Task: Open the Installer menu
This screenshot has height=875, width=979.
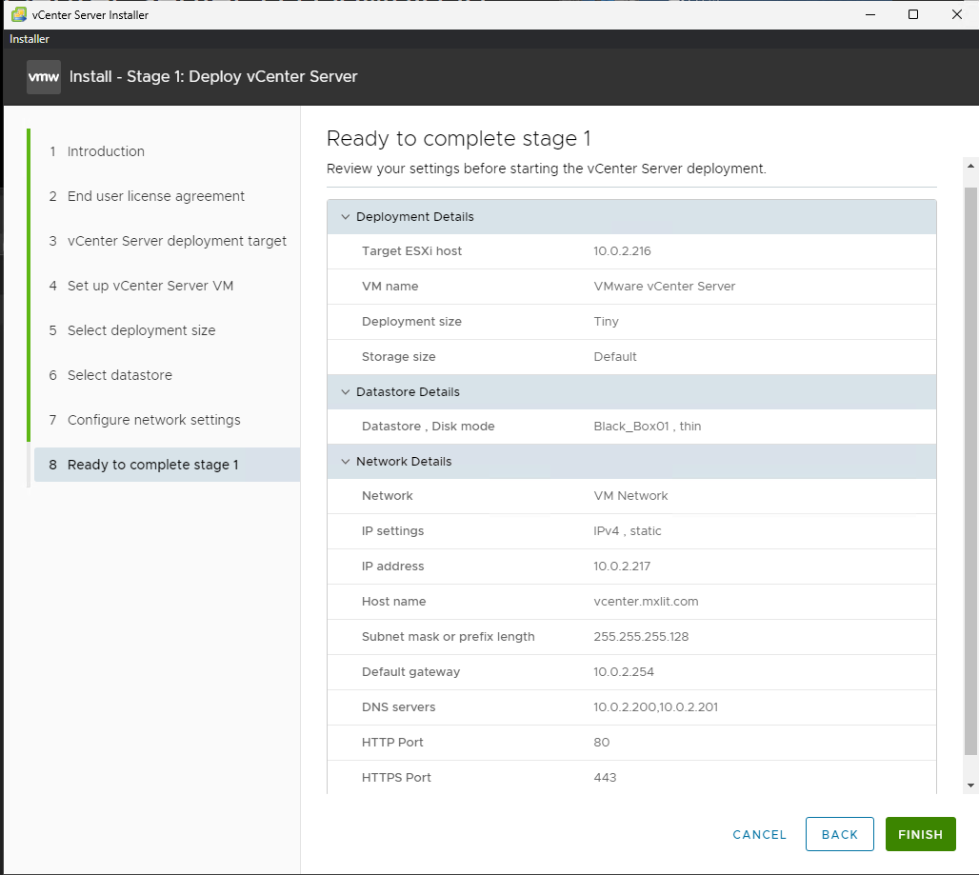Action: click(x=30, y=39)
